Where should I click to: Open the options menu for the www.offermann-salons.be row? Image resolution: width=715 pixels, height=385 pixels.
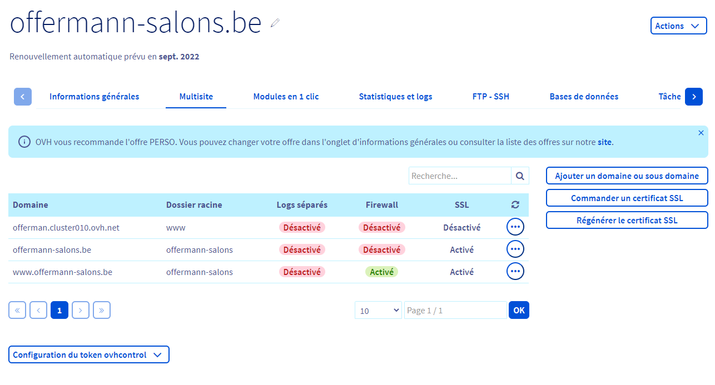[515, 272]
